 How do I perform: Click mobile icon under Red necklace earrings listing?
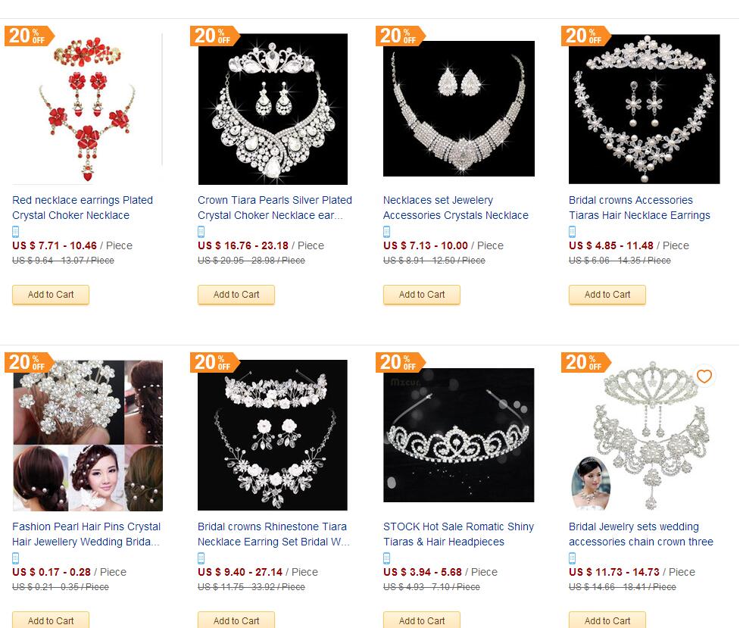[x=16, y=232]
